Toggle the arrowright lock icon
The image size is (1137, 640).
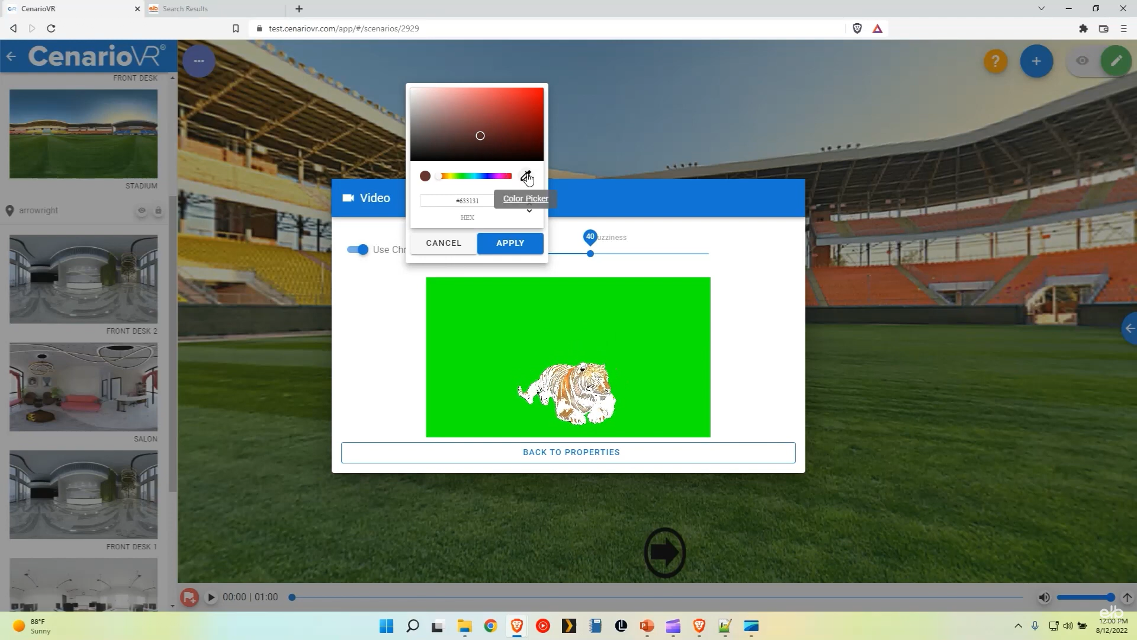(x=158, y=210)
